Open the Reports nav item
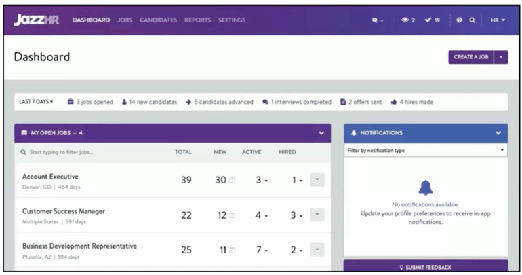The image size is (522, 275). coord(198,20)
